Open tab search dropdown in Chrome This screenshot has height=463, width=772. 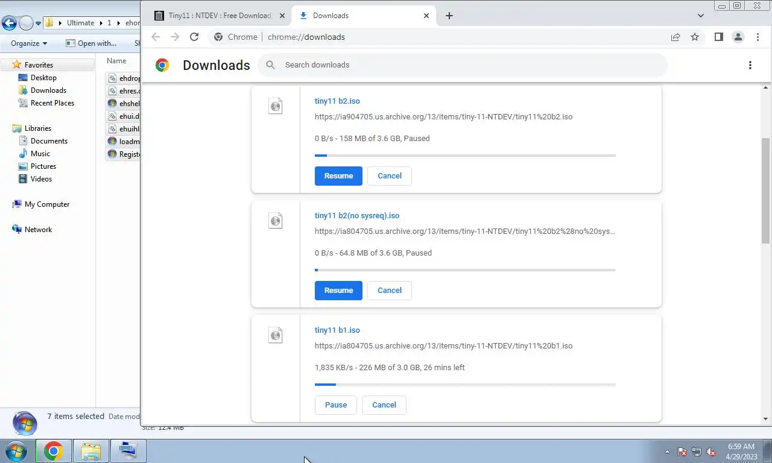tap(700, 16)
